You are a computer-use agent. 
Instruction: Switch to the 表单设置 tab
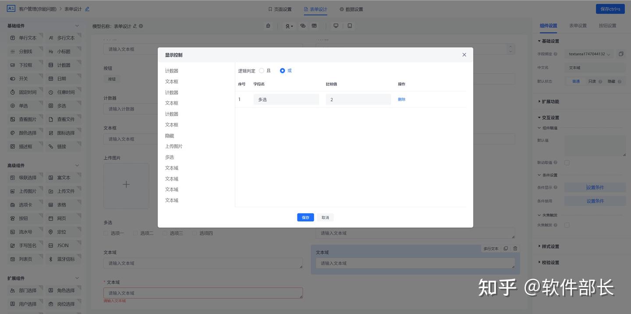[578, 25]
